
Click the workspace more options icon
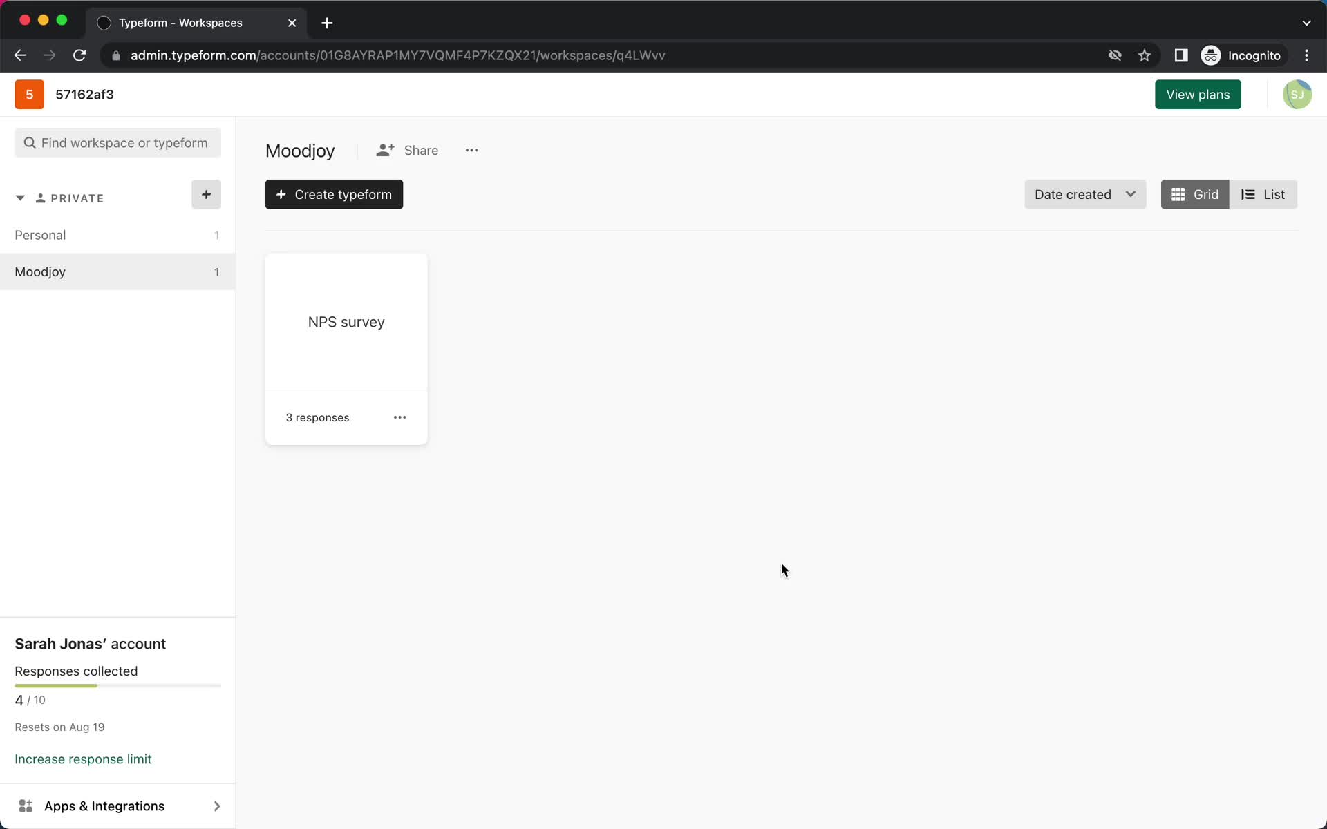point(472,150)
